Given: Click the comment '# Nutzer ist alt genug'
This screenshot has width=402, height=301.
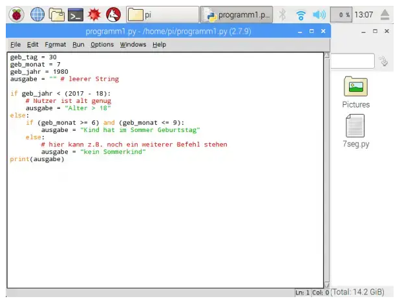Looking at the screenshot, I should (x=69, y=101).
